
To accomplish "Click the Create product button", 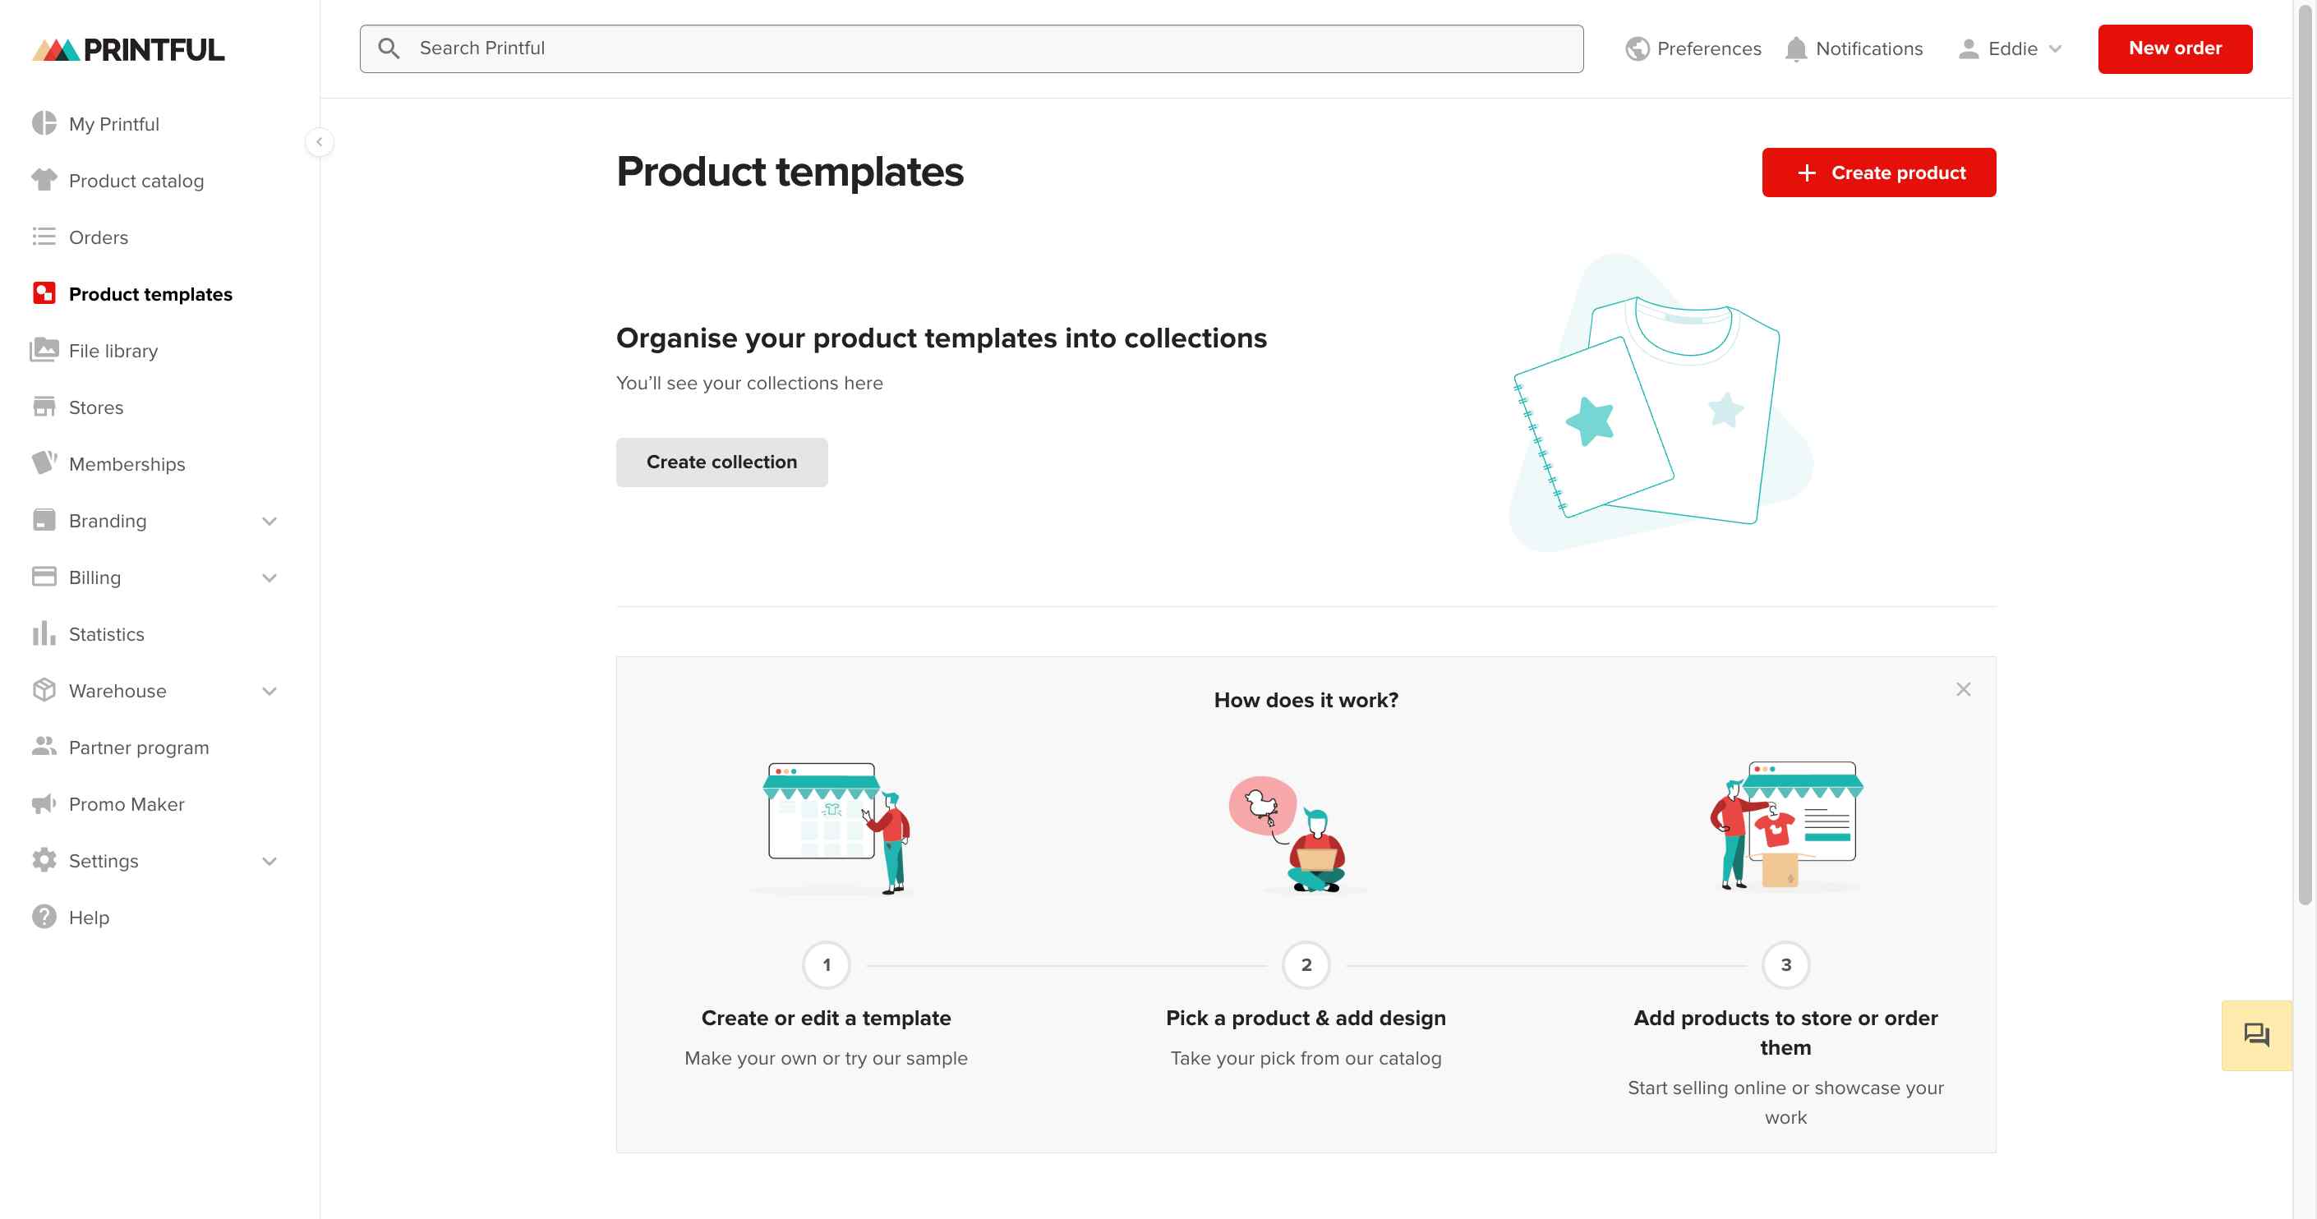I will point(1878,172).
